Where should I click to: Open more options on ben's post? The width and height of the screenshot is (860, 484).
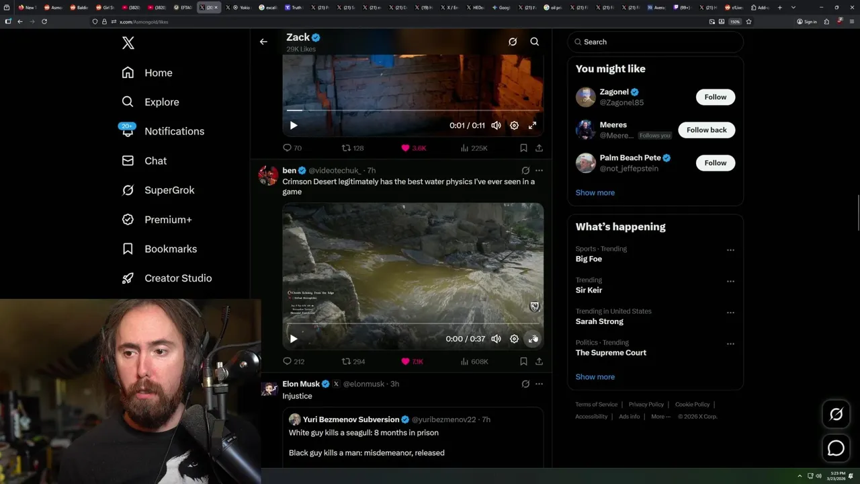(539, 171)
